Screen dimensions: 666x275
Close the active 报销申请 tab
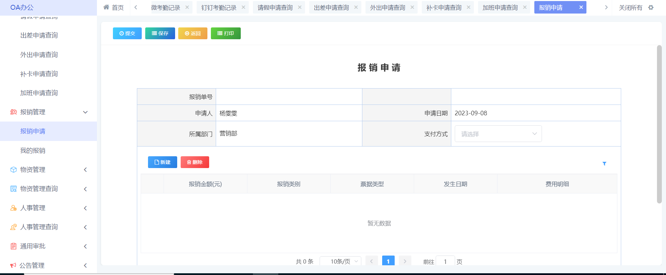[x=581, y=7]
